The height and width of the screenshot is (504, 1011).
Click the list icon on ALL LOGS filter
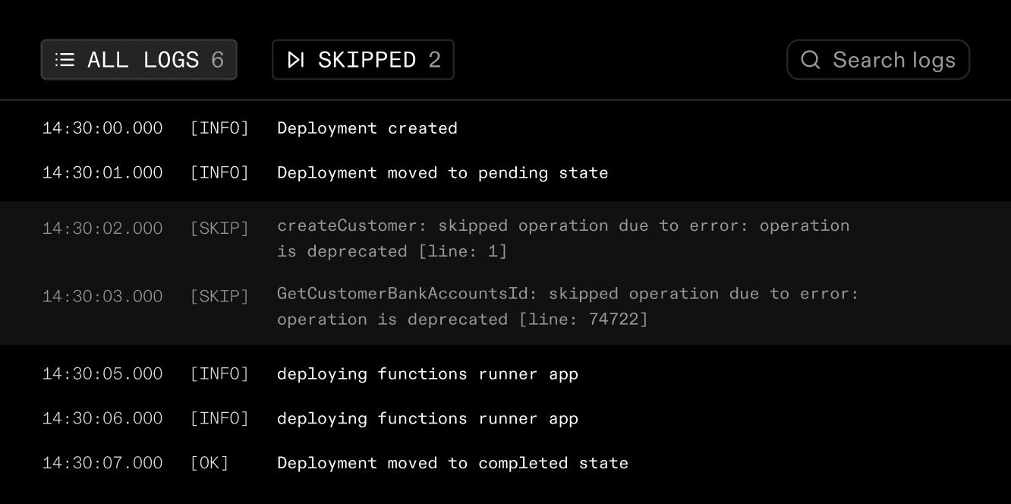(x=65, y=59)
